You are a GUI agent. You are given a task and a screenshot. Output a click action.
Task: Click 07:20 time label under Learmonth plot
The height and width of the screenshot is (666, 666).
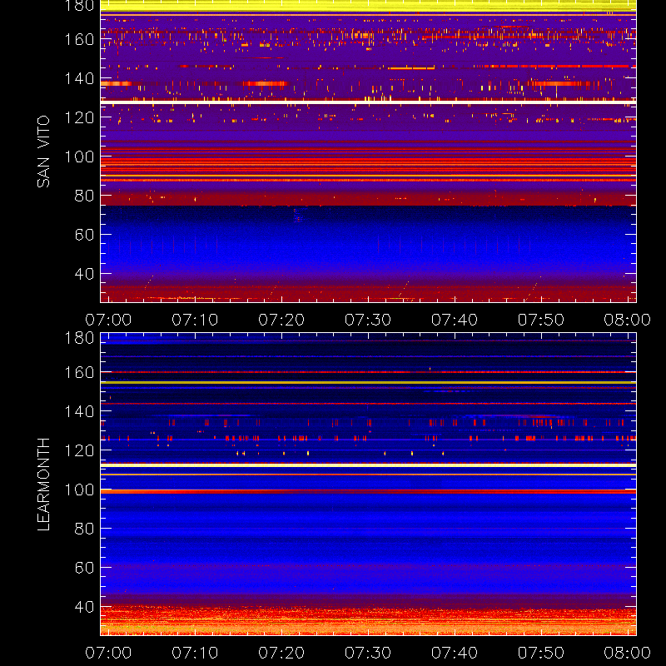(281, 653)
